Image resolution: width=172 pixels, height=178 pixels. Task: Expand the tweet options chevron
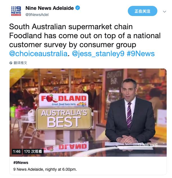(164, 12)
